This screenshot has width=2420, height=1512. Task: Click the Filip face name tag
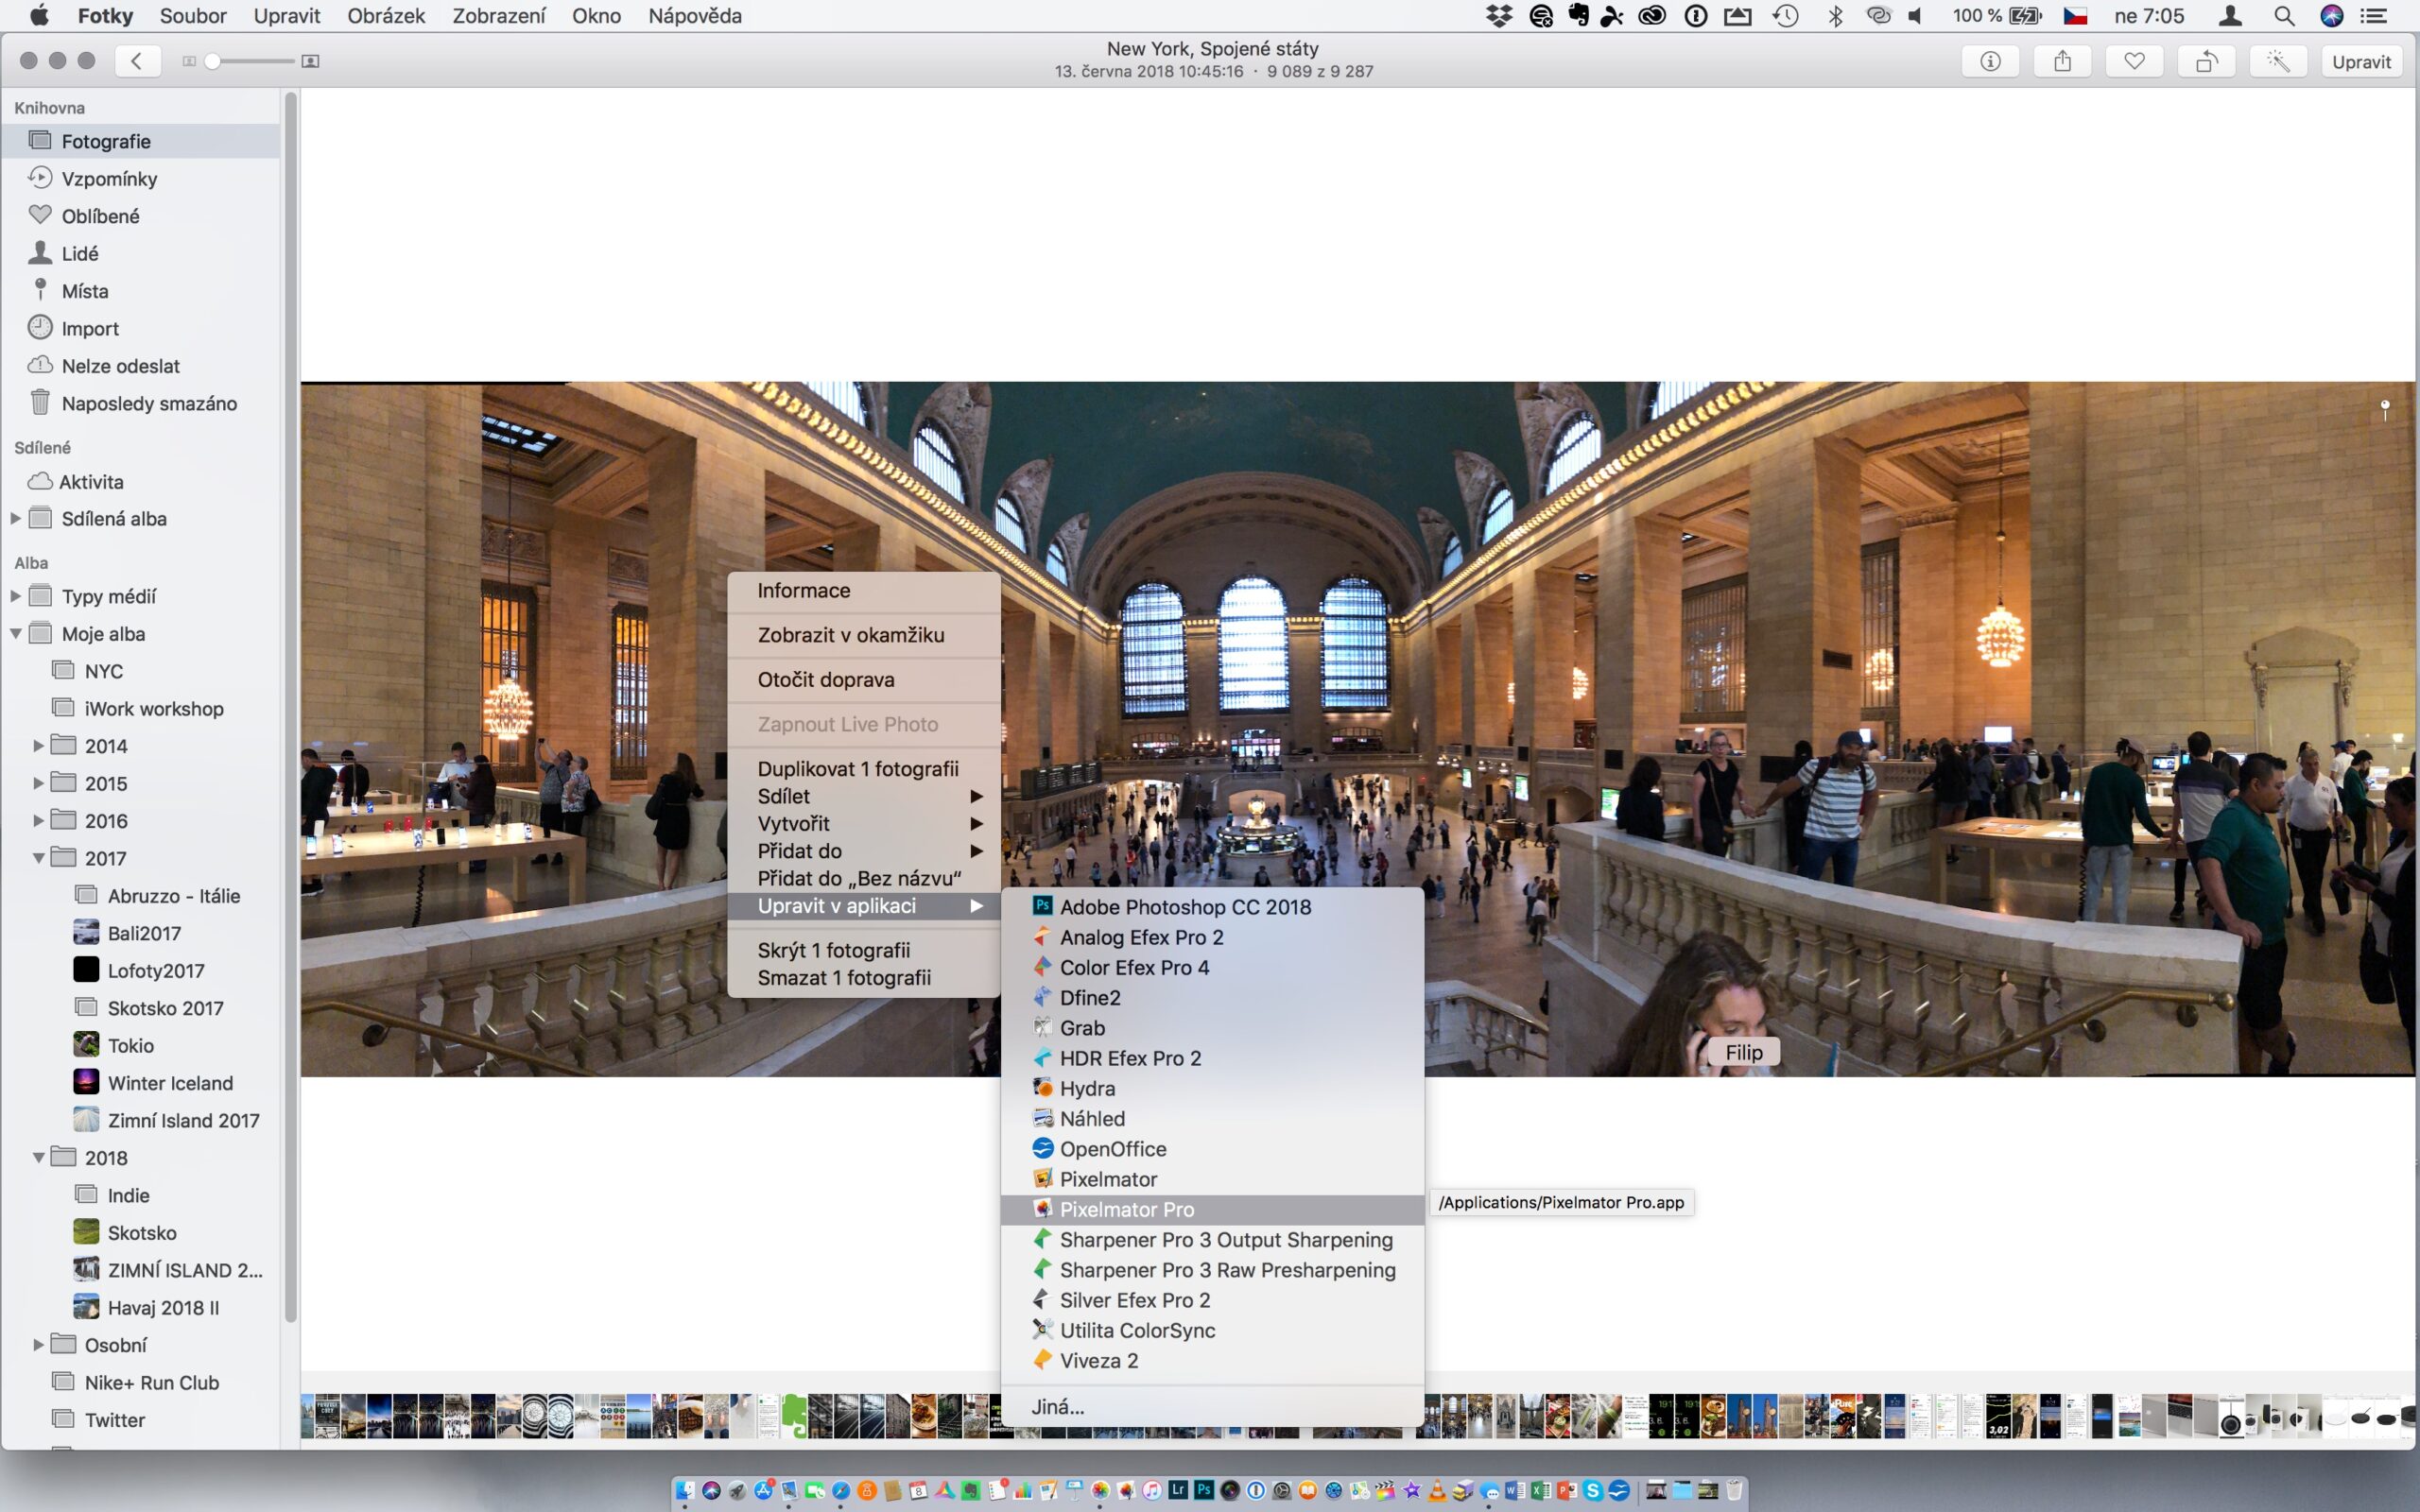[x=1743, y=1052]
